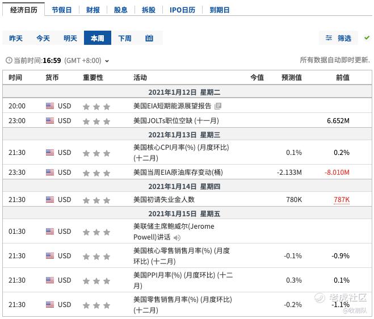Click US flag on JOLTs row
Image resolution: width=374 pixels, height=319 pixels.
[50, 121]
